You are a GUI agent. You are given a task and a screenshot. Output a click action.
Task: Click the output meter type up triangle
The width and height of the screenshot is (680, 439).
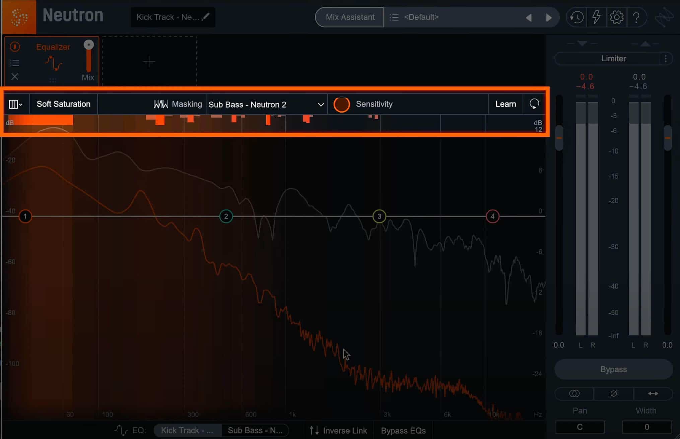point(645,44)
